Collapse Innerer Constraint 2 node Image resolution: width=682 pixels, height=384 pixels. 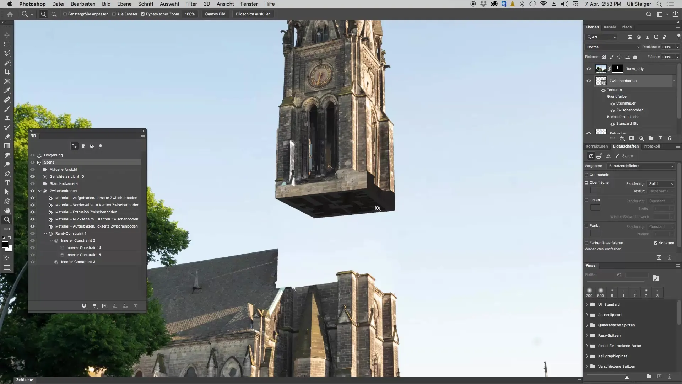point(51,241)
